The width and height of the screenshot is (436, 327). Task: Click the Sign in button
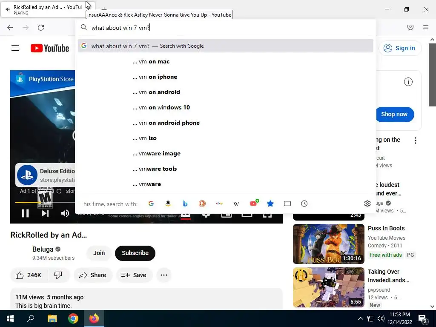[x=400, y=48]
